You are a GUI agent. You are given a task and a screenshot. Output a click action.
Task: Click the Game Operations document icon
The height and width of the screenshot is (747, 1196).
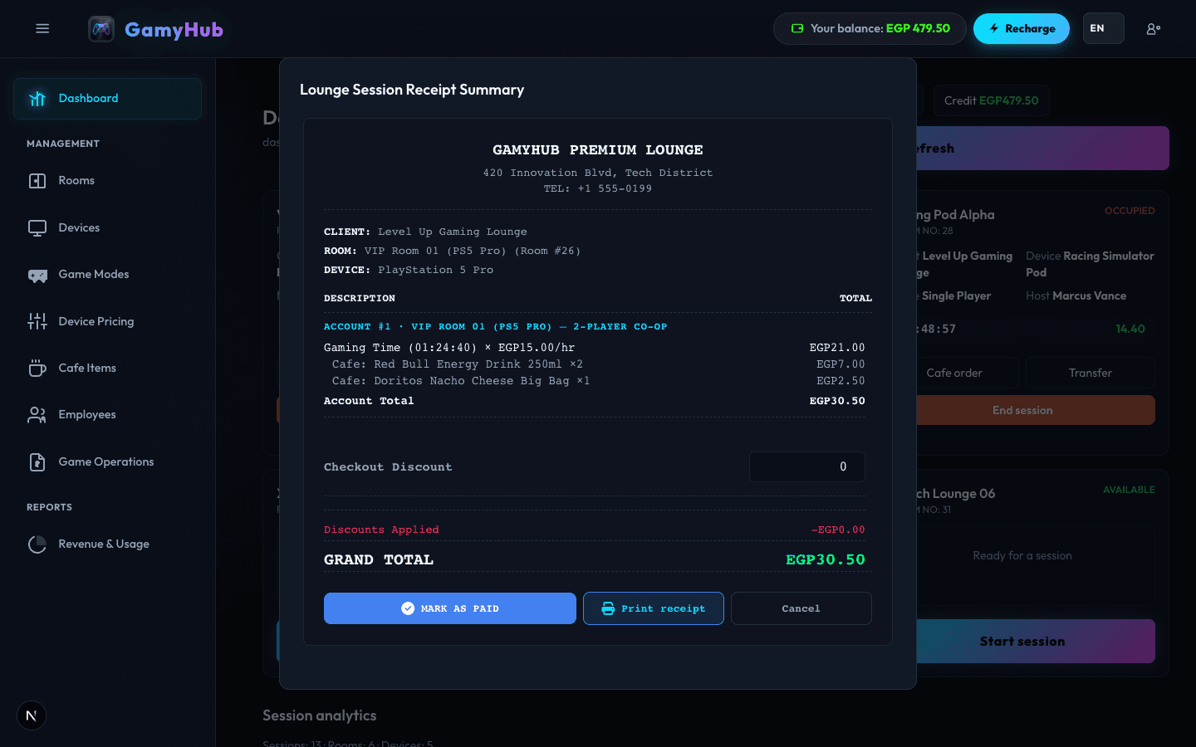37,461
